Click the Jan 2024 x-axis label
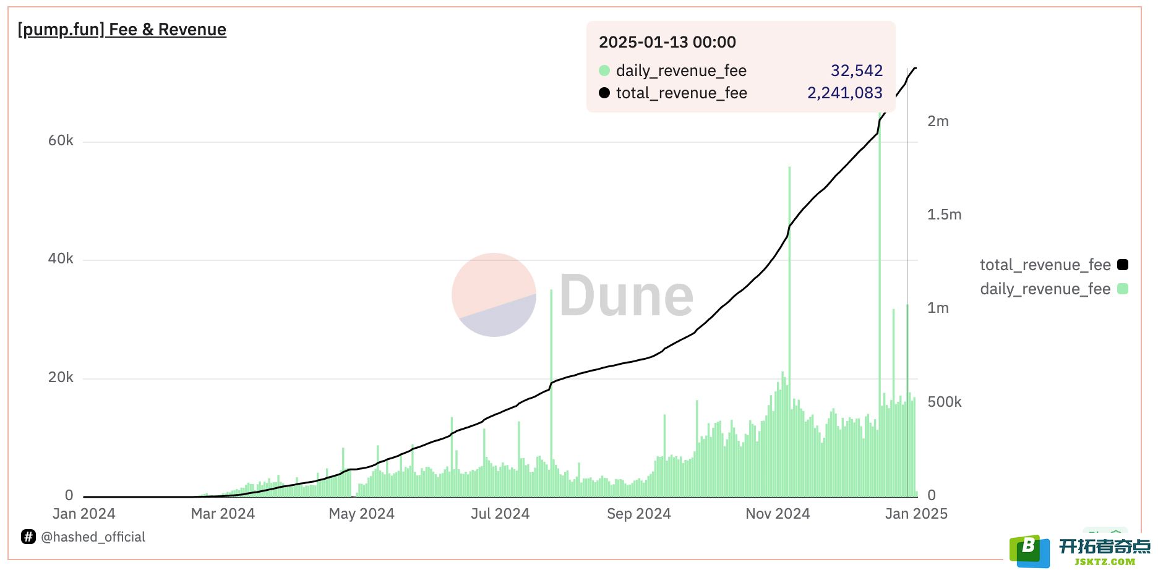Viewport: 1158px width, 570px height. (84, 514)
